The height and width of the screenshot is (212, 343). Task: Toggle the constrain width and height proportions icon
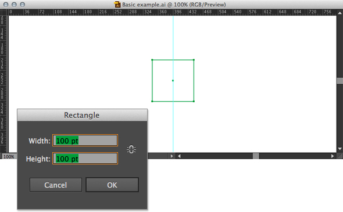tap(131, 149)
